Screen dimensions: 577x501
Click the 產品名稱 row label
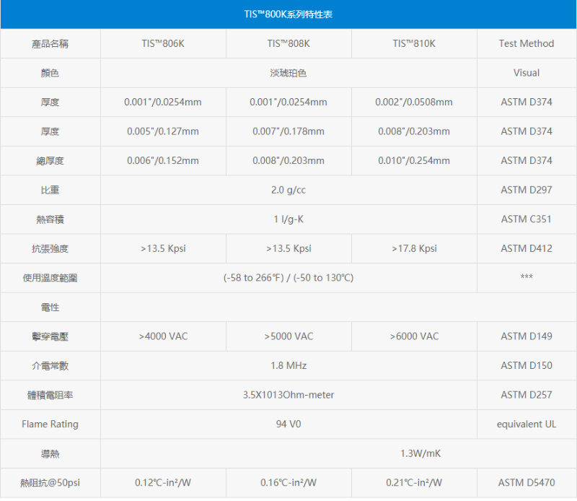point(50,43)
